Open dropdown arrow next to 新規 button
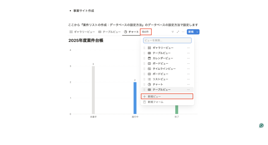268x145 pixels. pos(197,32)
